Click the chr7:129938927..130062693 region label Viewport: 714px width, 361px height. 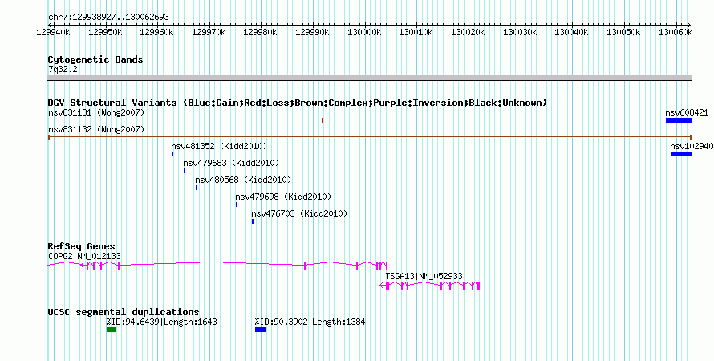pyautogui.click(x=108, y=18)
